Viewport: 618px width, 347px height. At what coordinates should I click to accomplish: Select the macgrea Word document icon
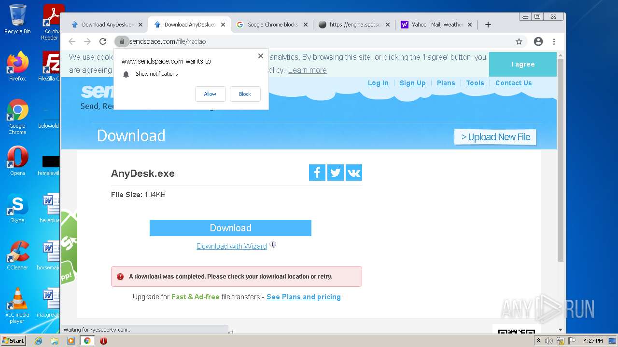[49, 303]
